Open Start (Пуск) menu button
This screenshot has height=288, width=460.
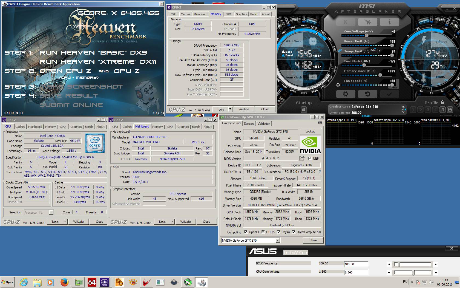click(8, 282)
